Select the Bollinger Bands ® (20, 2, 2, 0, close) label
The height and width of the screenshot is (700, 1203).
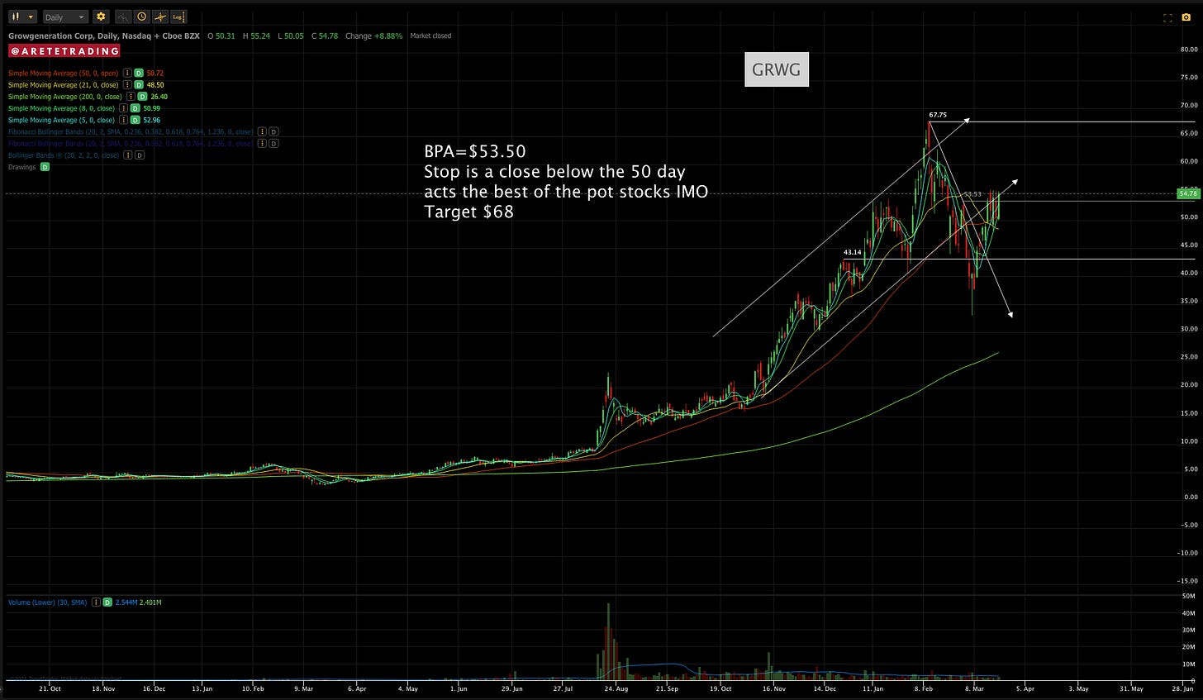pyautogui.click(x=63, y=155)
